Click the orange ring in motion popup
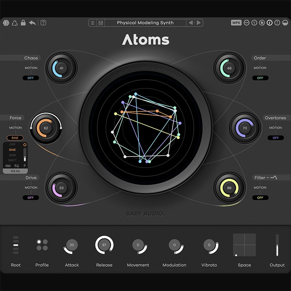Viewport: 291px width, 291px height. (x=25, y=145)
